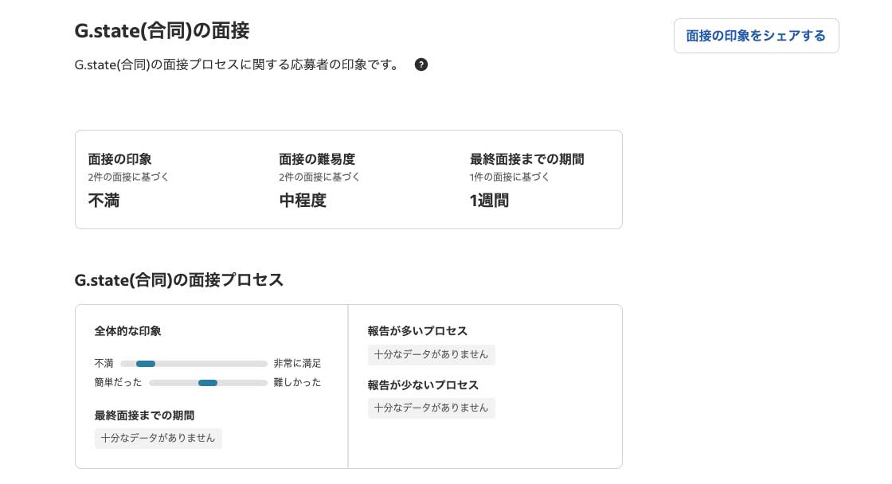Select the G.state(合同)の面接プロセス section heading
Screen dimensions: 892x484
(x=178, y=280)
